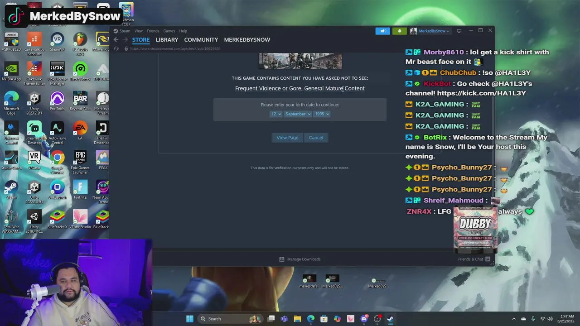Select the Streamlabs Desktop icon

[x=34, y=132]
